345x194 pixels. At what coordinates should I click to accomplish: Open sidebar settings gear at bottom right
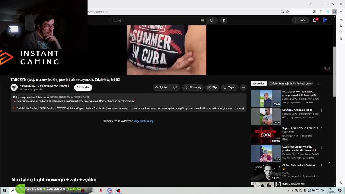click(x=341, y=183)
